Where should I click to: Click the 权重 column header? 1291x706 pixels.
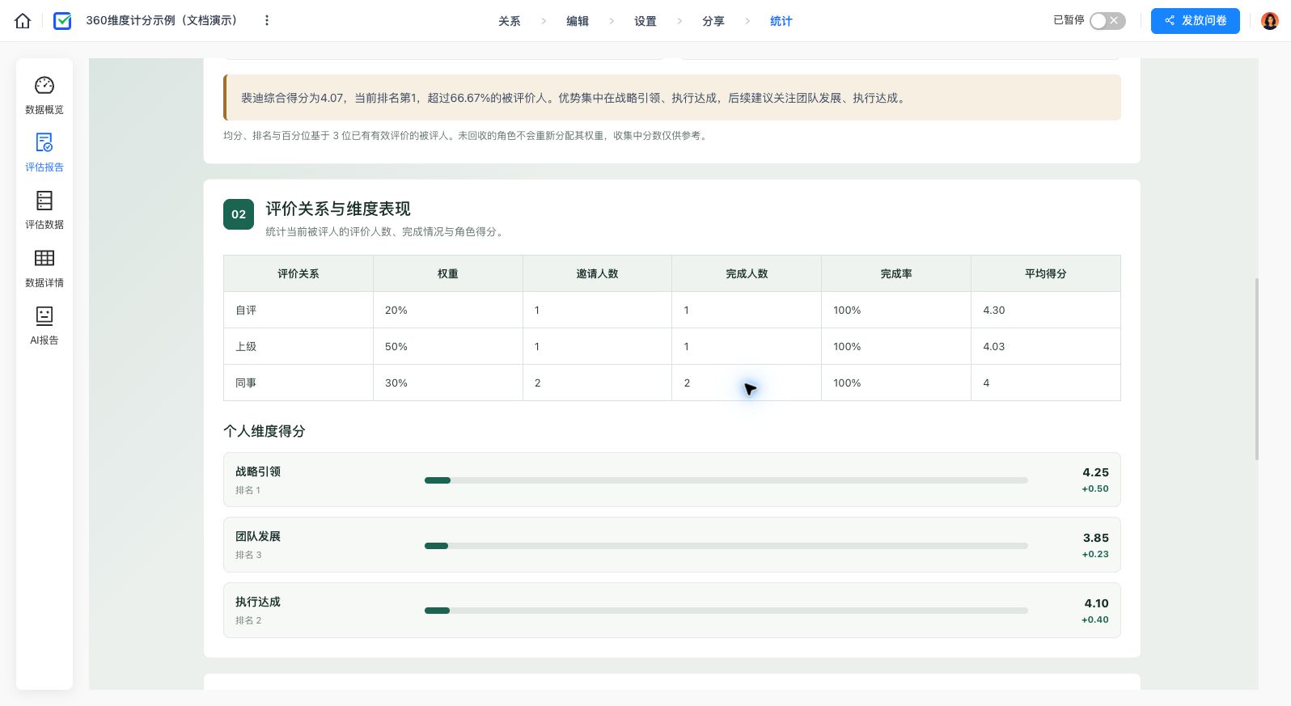(x=448, y=273)
